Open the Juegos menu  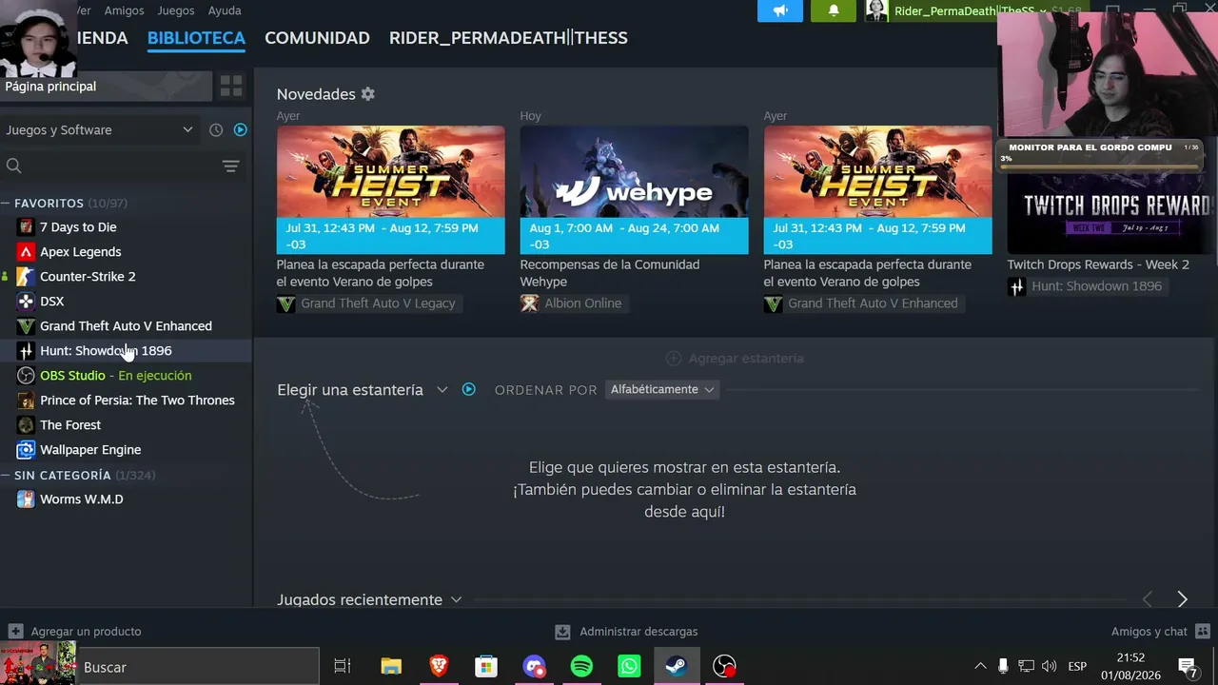click(176, 10)
